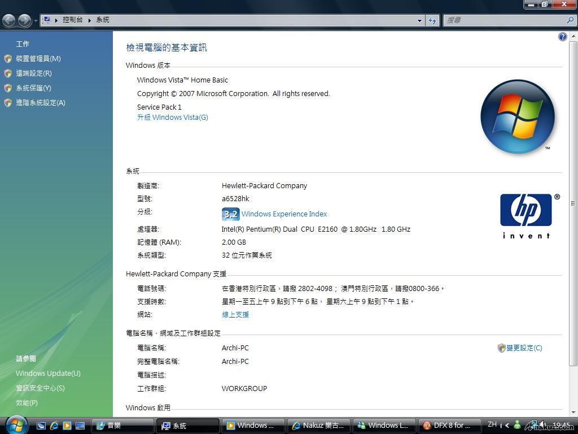The image size is (578, 434).
Task: Click 系統 breadcrumb in address bar
Action: pos(103,20)
